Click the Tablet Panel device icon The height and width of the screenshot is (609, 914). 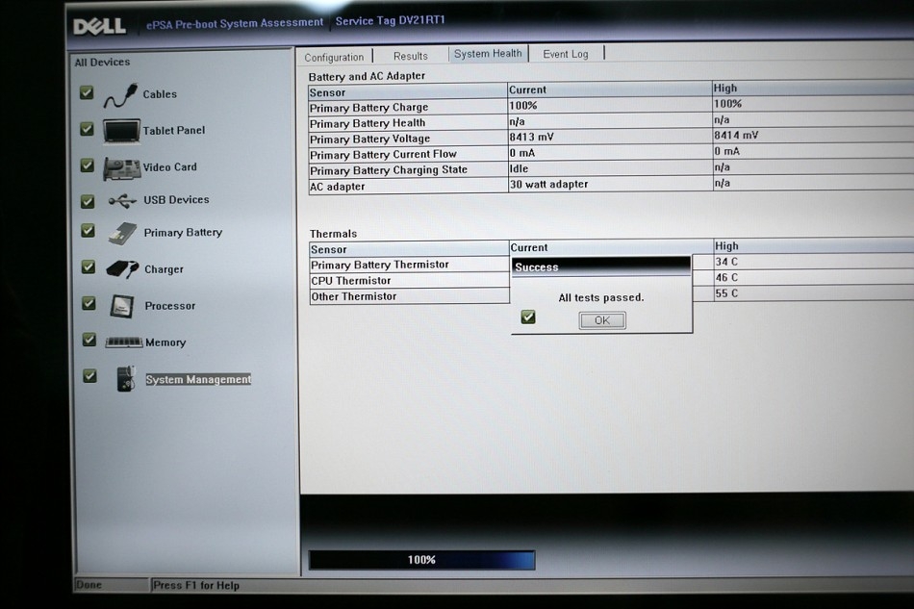click(121, 131)
